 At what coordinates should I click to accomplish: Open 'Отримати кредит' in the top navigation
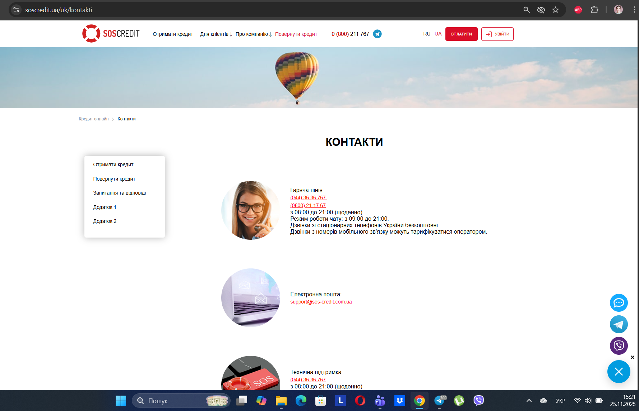coord(173,34)
